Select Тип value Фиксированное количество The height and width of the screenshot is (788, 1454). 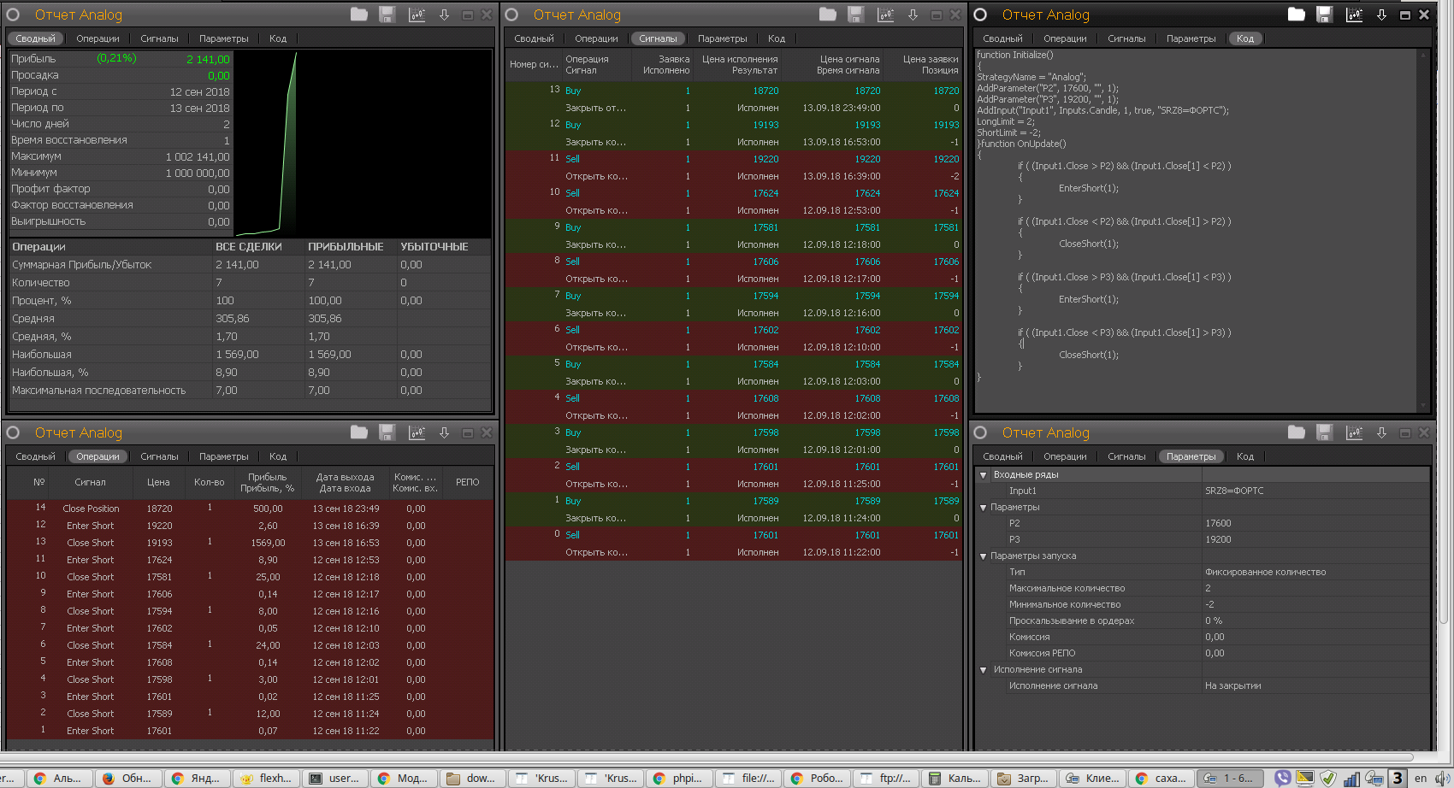point(1265,572)
